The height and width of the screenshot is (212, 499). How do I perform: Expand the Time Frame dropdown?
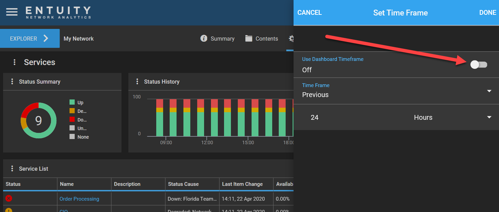[x=489, y=91]
